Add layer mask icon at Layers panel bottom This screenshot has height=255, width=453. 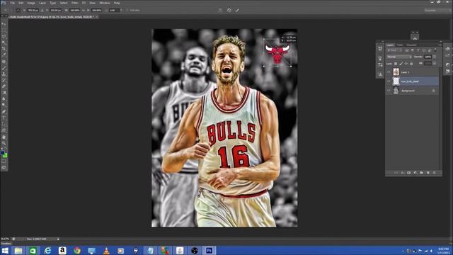coord(409,173)
